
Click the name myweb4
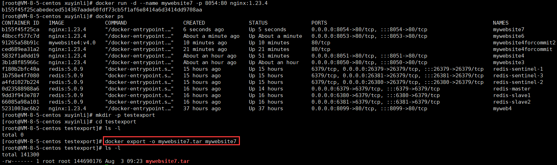pos(502,108)
